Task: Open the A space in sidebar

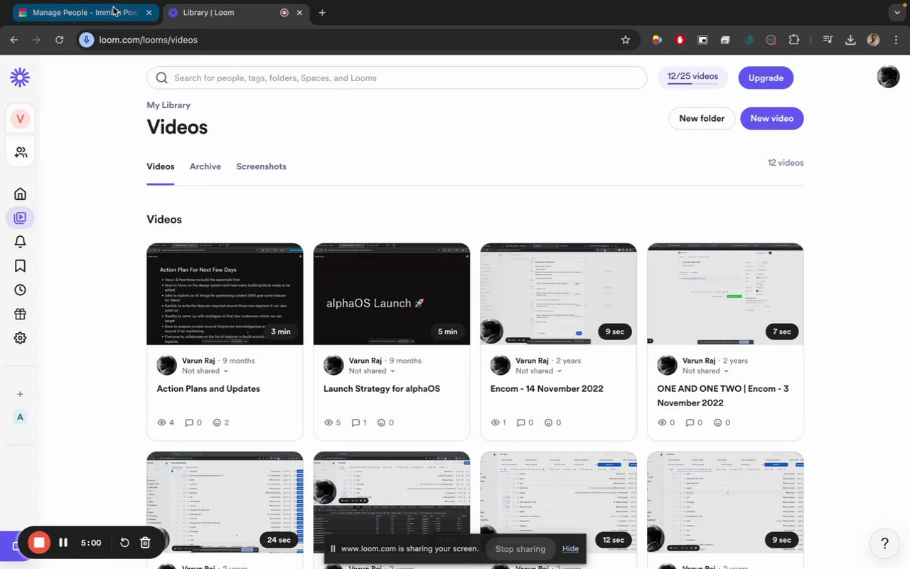Action: 20,418
